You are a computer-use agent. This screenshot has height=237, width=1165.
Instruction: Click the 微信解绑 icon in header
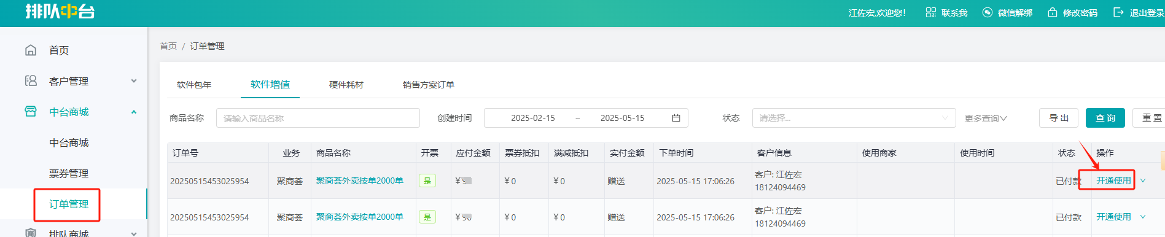[x=988, y=13]
